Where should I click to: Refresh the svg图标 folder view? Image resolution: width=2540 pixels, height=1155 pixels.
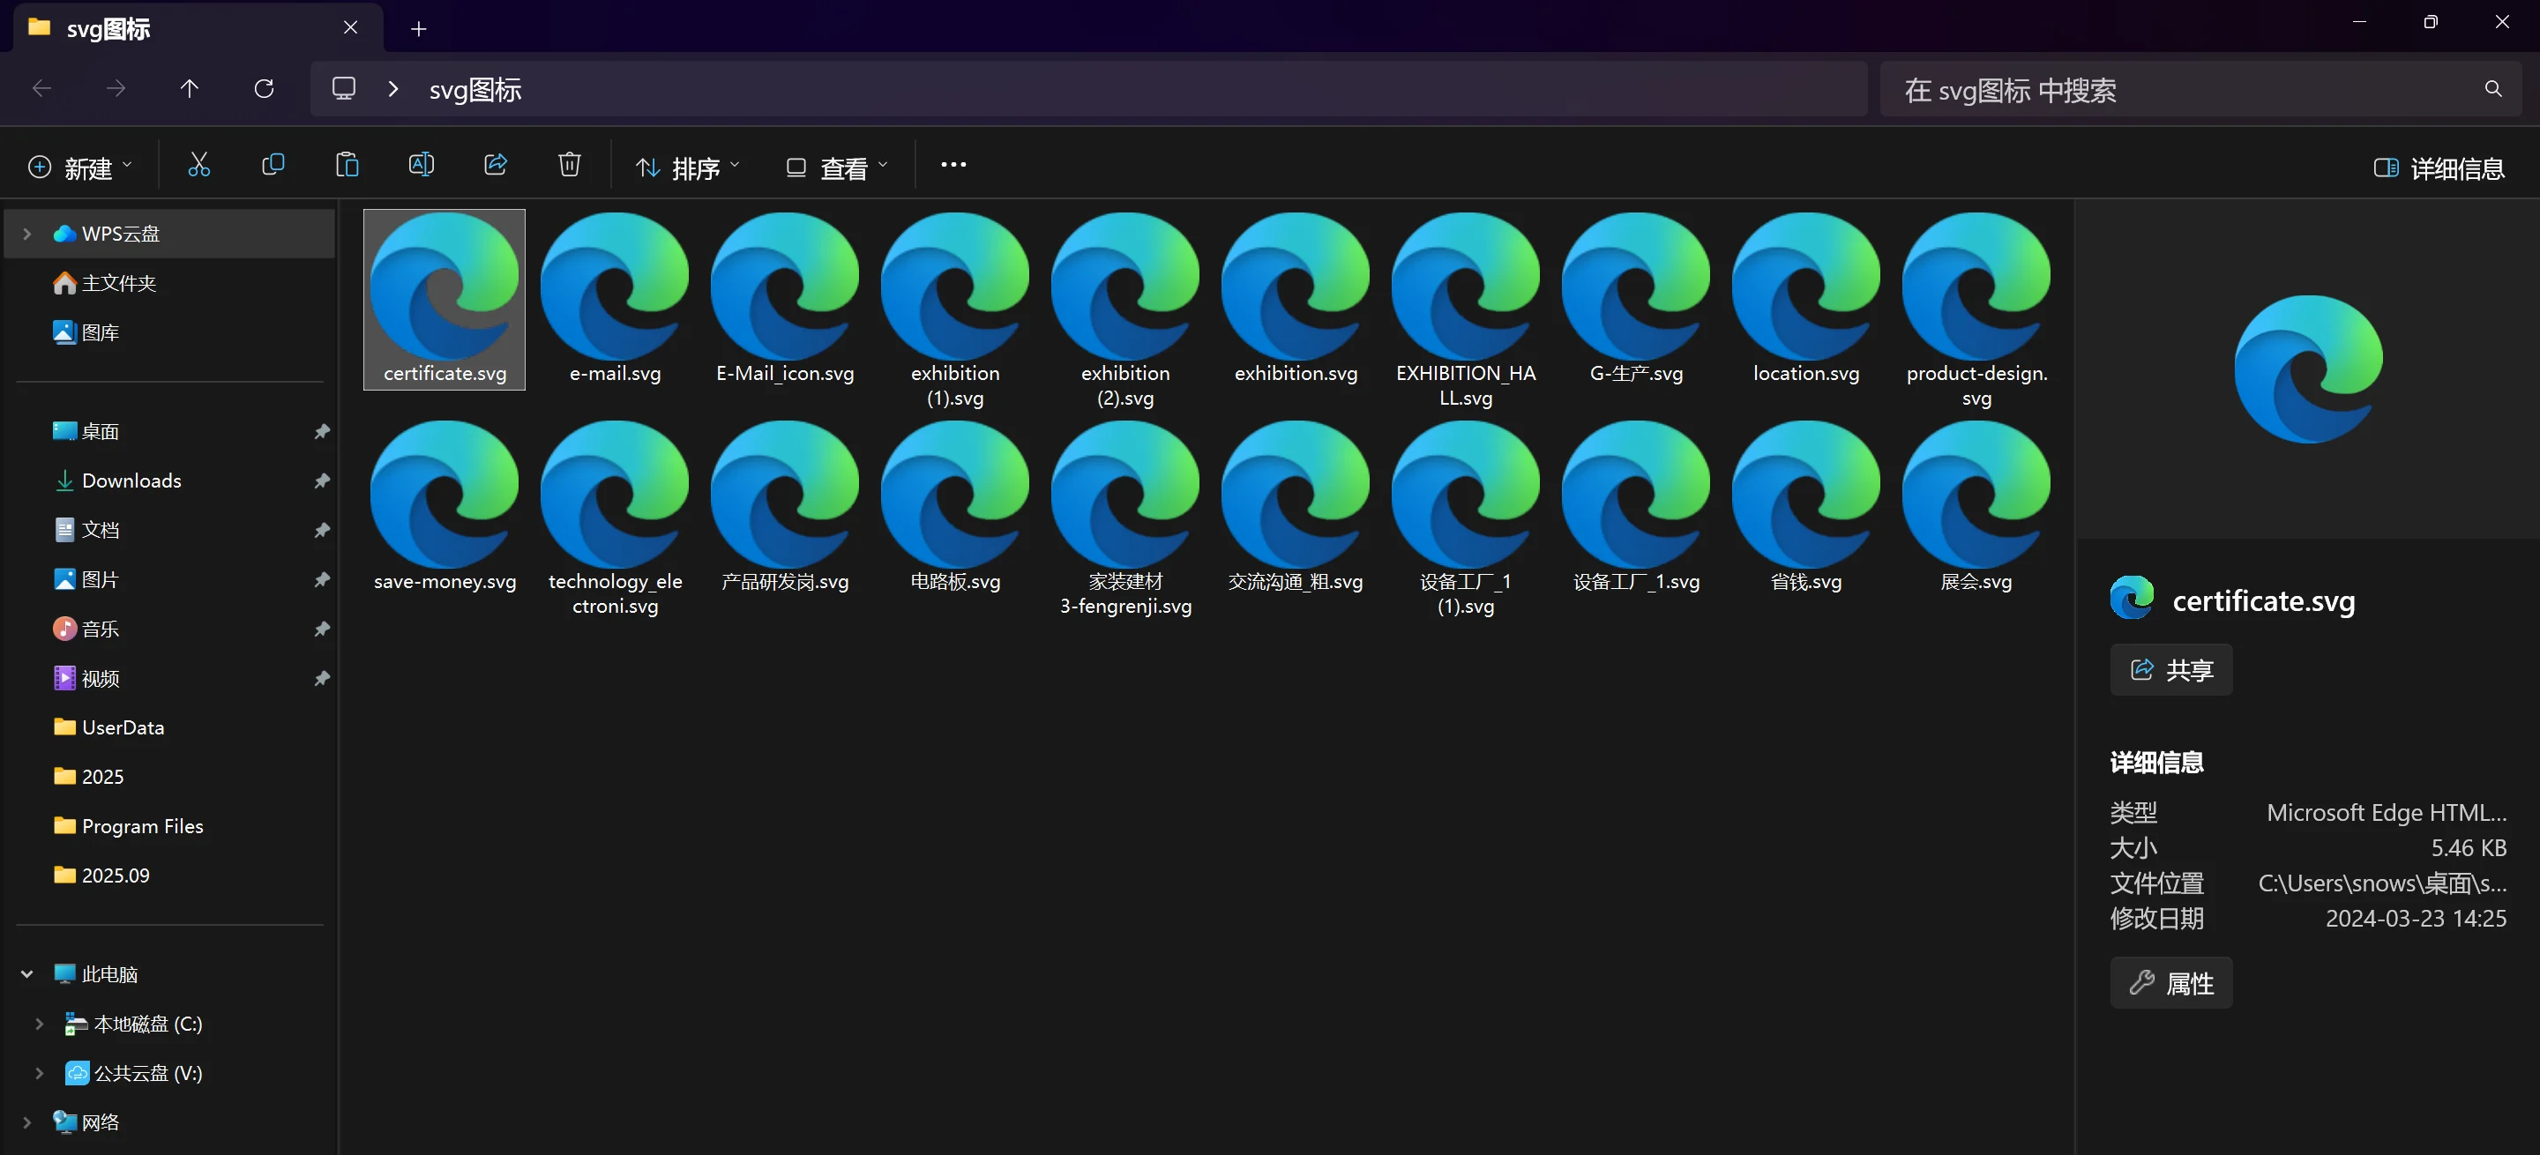pyautogui.click(x=264, y=89)
